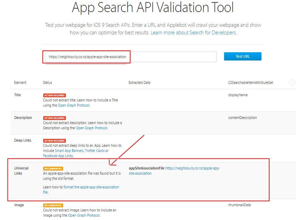Click the Deep Links element label
Screen dimensions: 303x220
point(23,140)
